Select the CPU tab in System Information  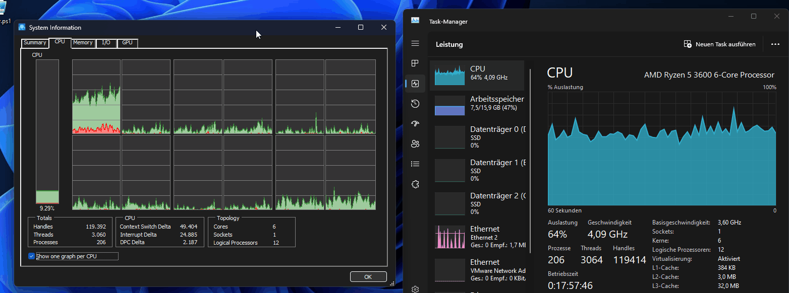[x=60, y=42]
